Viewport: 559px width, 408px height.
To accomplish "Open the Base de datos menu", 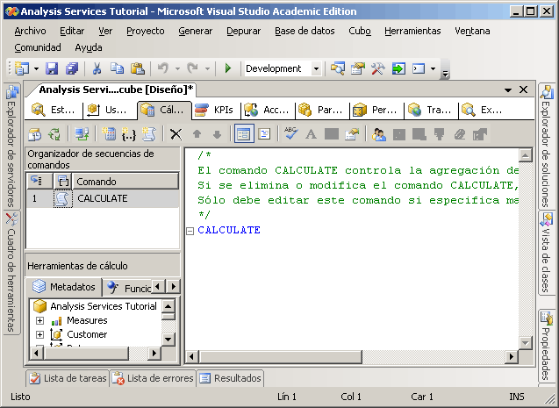I will [305, 32].
